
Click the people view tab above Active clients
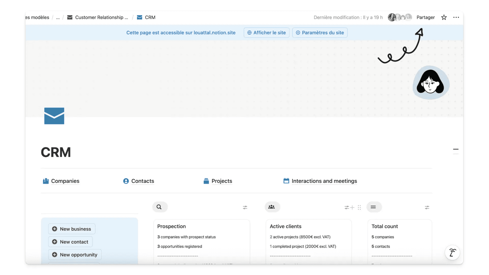[271, 207]
